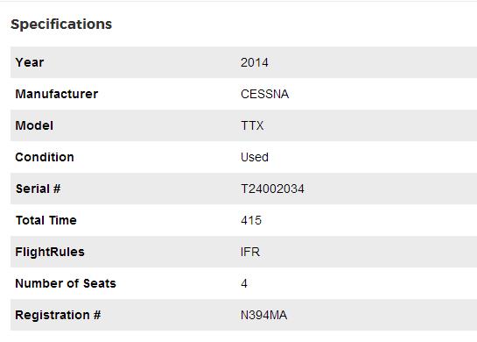Click the Used condition value

255,157
